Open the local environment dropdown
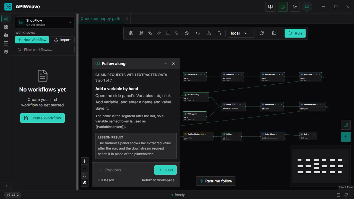Viewport: 354px width, 199px height. (x=241, y=33)
